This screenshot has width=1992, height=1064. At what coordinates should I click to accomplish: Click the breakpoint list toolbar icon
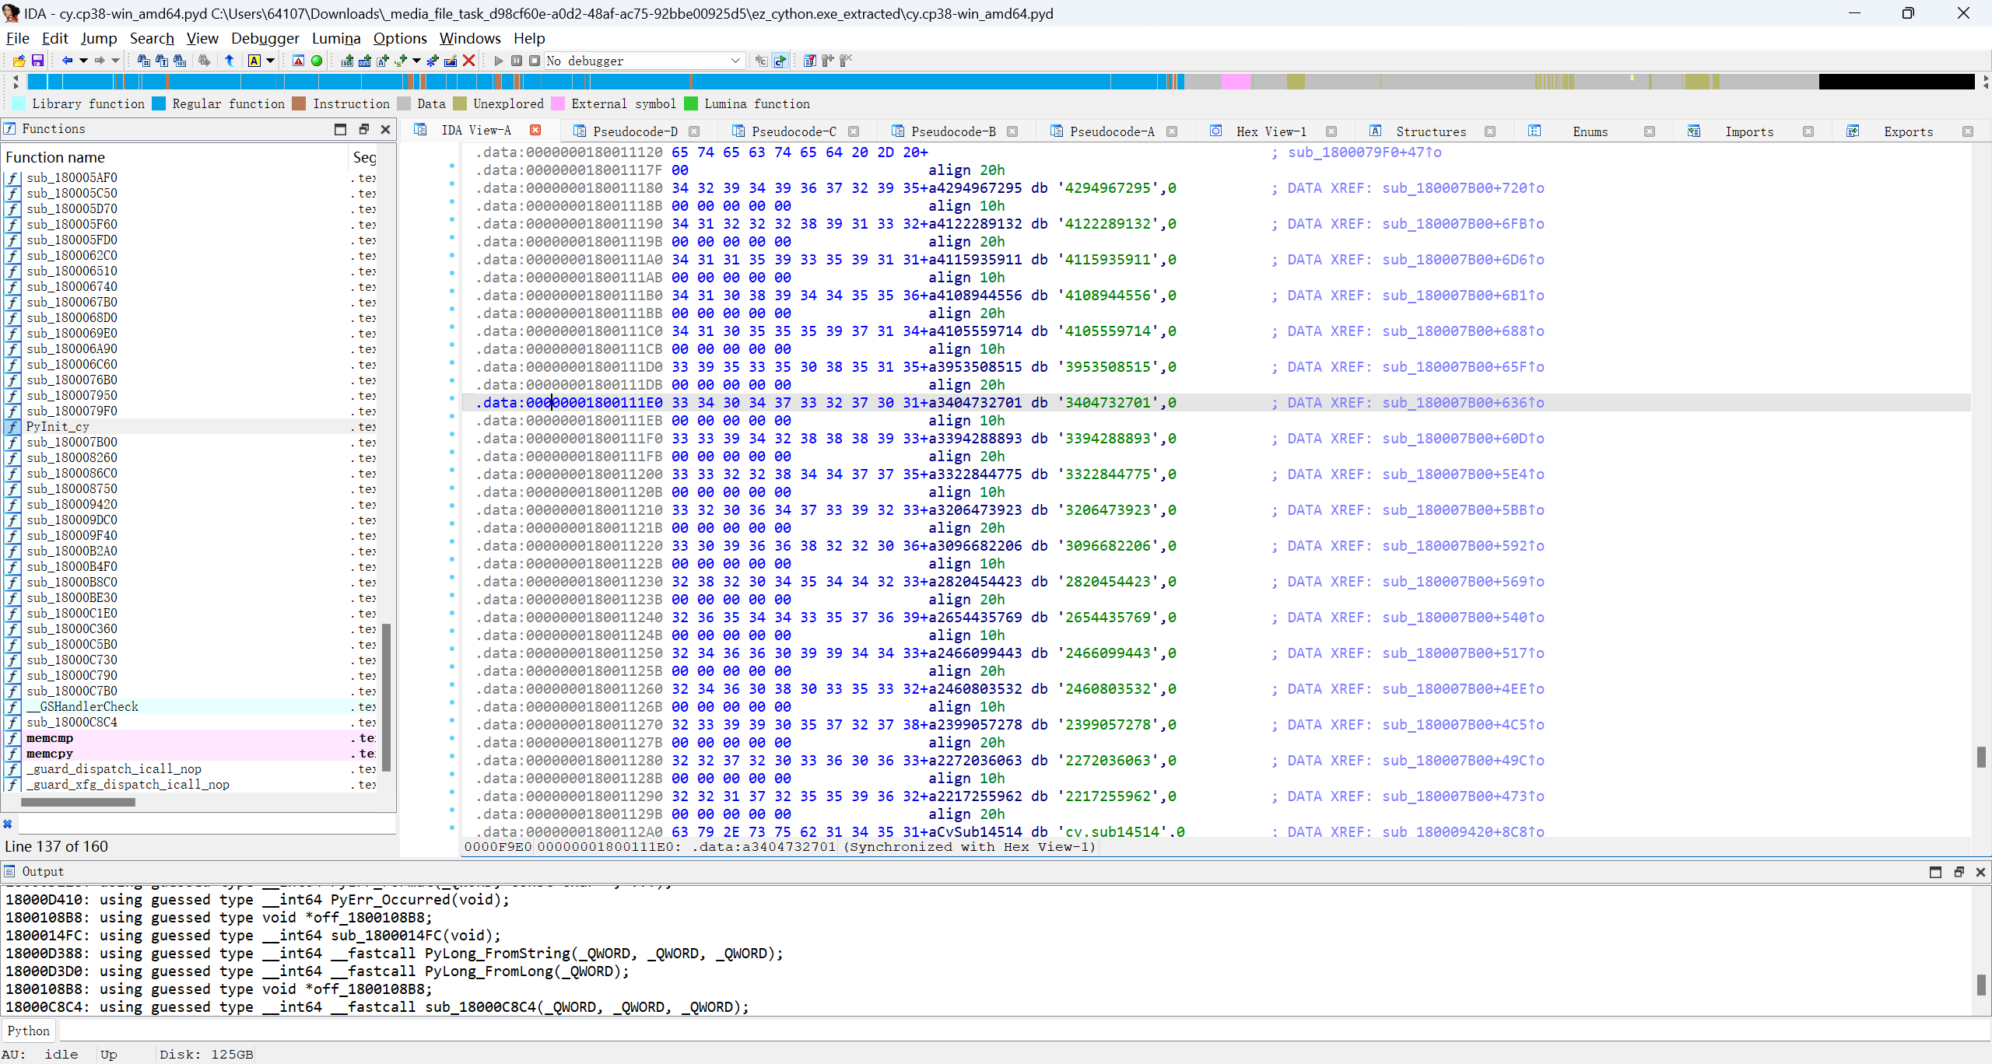[810, 61]
